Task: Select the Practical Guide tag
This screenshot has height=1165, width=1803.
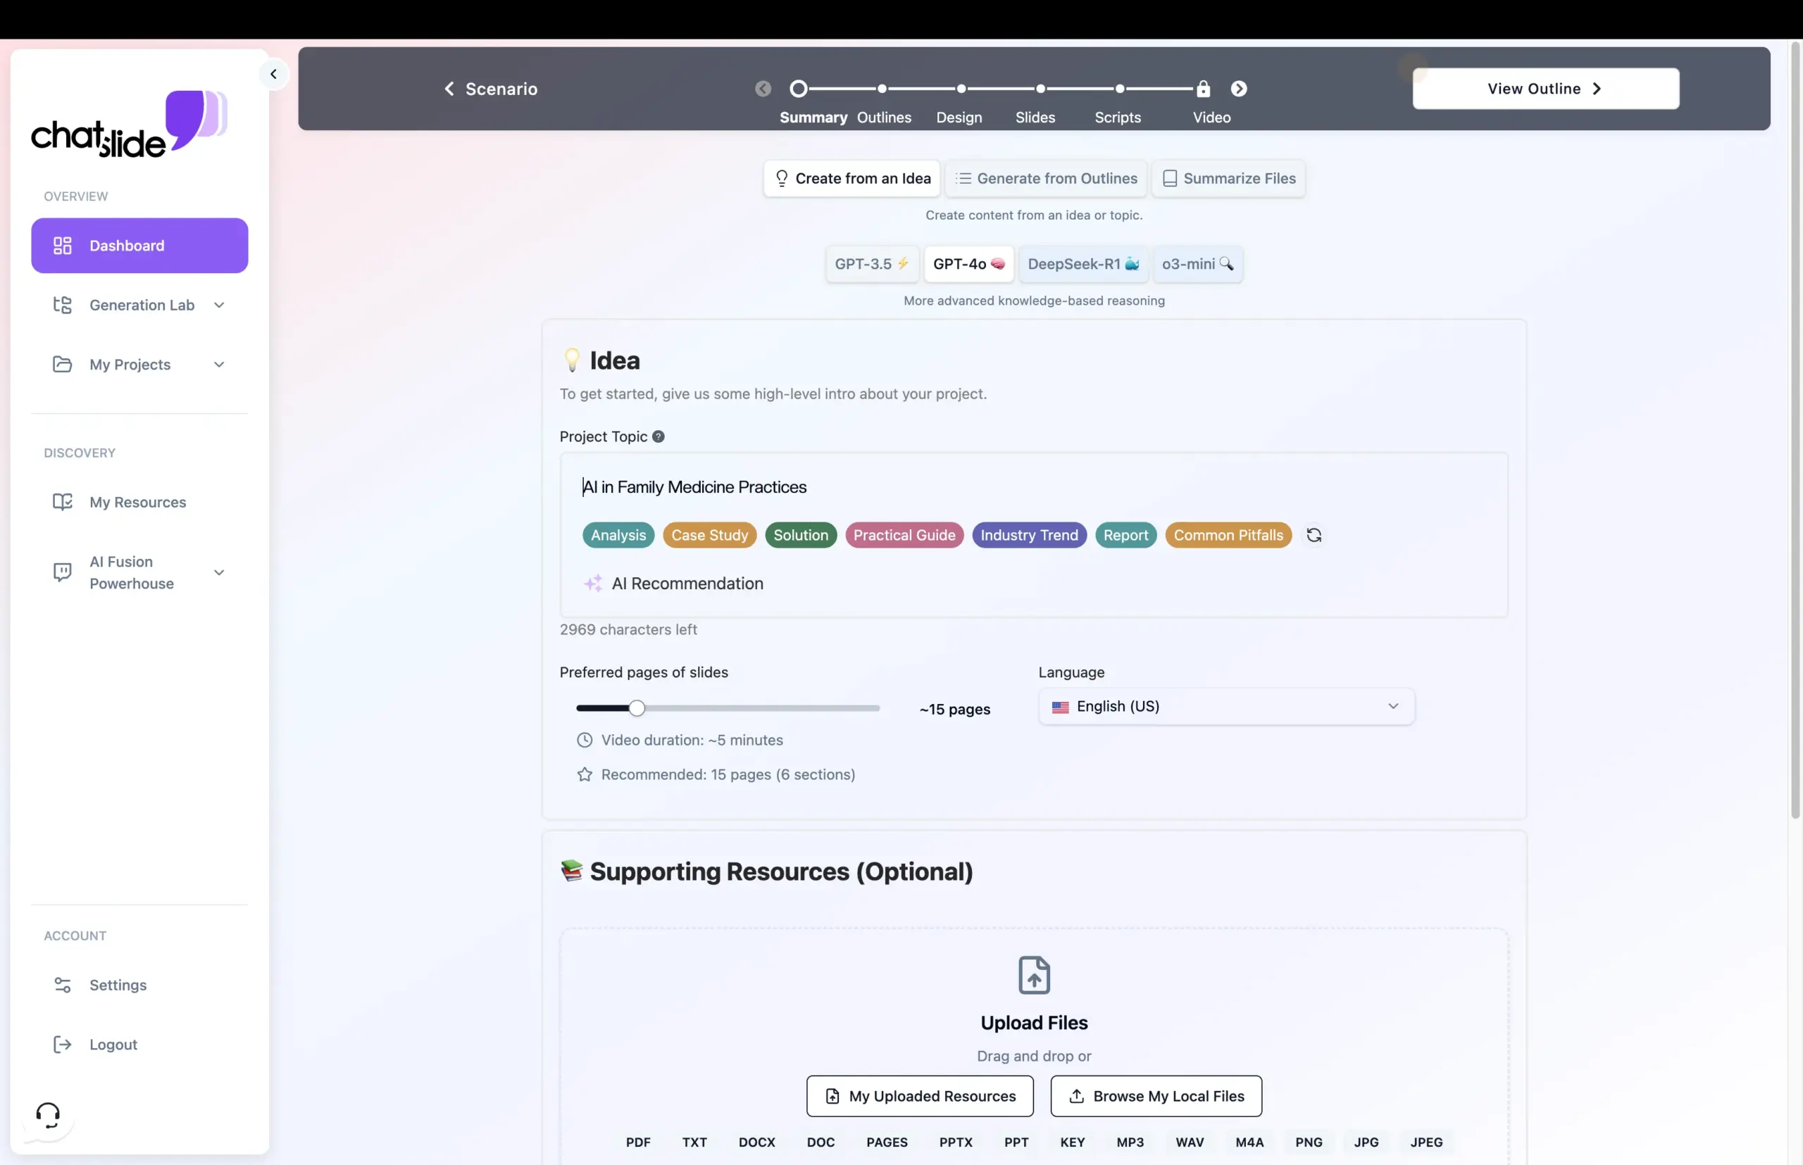Action: coord(904,536)
